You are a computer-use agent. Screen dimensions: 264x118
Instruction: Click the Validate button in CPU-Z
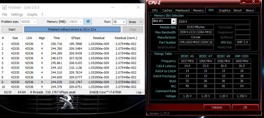click(217, 107)
